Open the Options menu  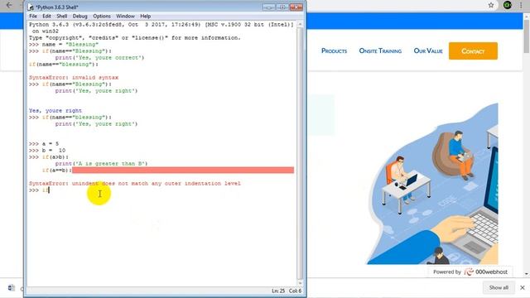(x=102, y=17)
